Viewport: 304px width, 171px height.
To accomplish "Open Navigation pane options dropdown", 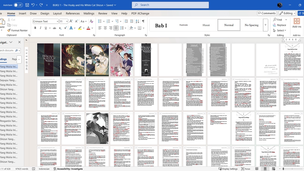I will (11, 42).
